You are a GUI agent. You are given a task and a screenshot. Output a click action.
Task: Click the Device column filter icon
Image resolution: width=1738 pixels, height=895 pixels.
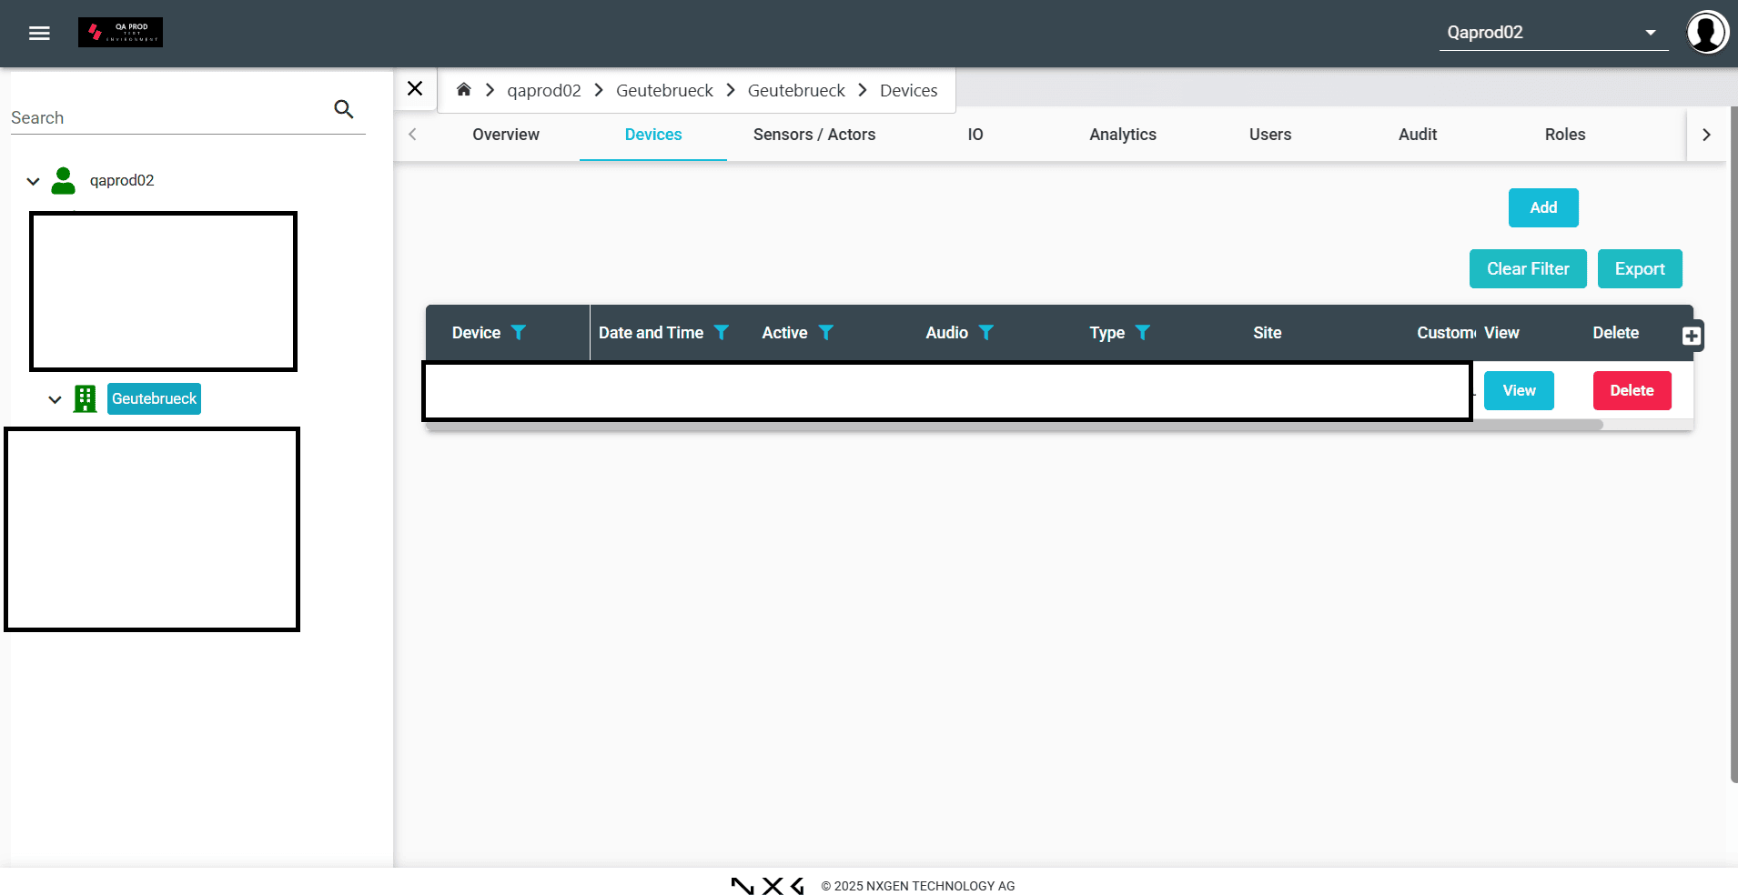click(x=519, y=333)
